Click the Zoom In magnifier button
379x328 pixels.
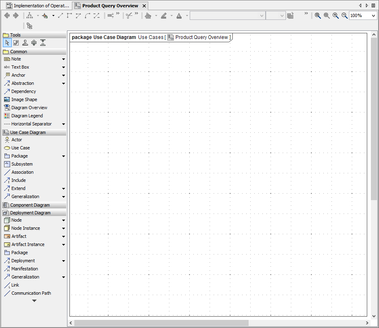336,15
